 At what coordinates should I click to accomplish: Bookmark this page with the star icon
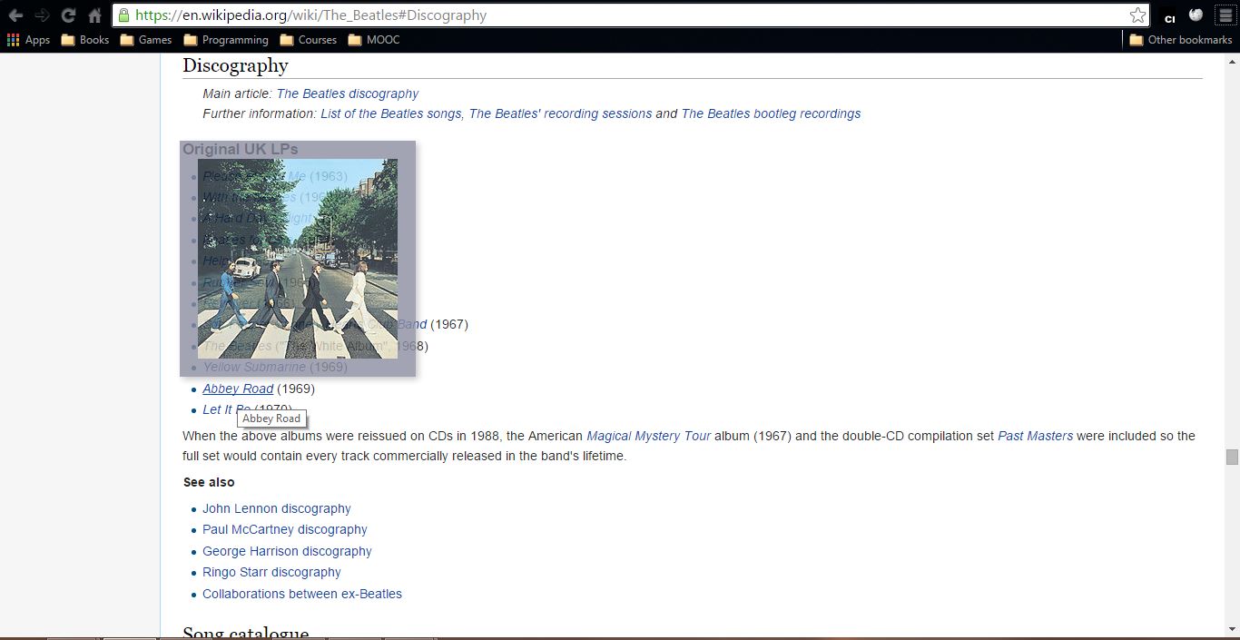point(1137,15)
